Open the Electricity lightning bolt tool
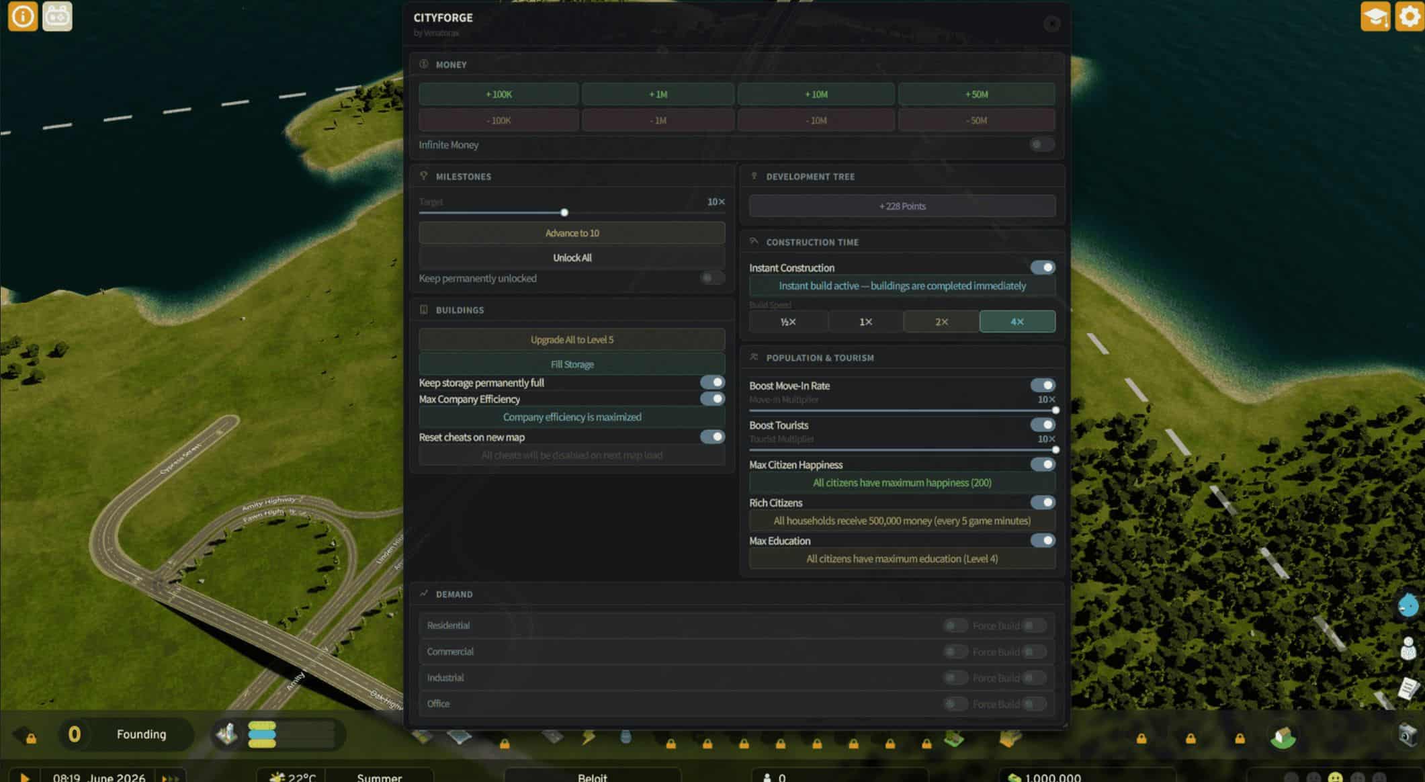Viewport: 1425px width, 782px height. click(x=589, y=738)
